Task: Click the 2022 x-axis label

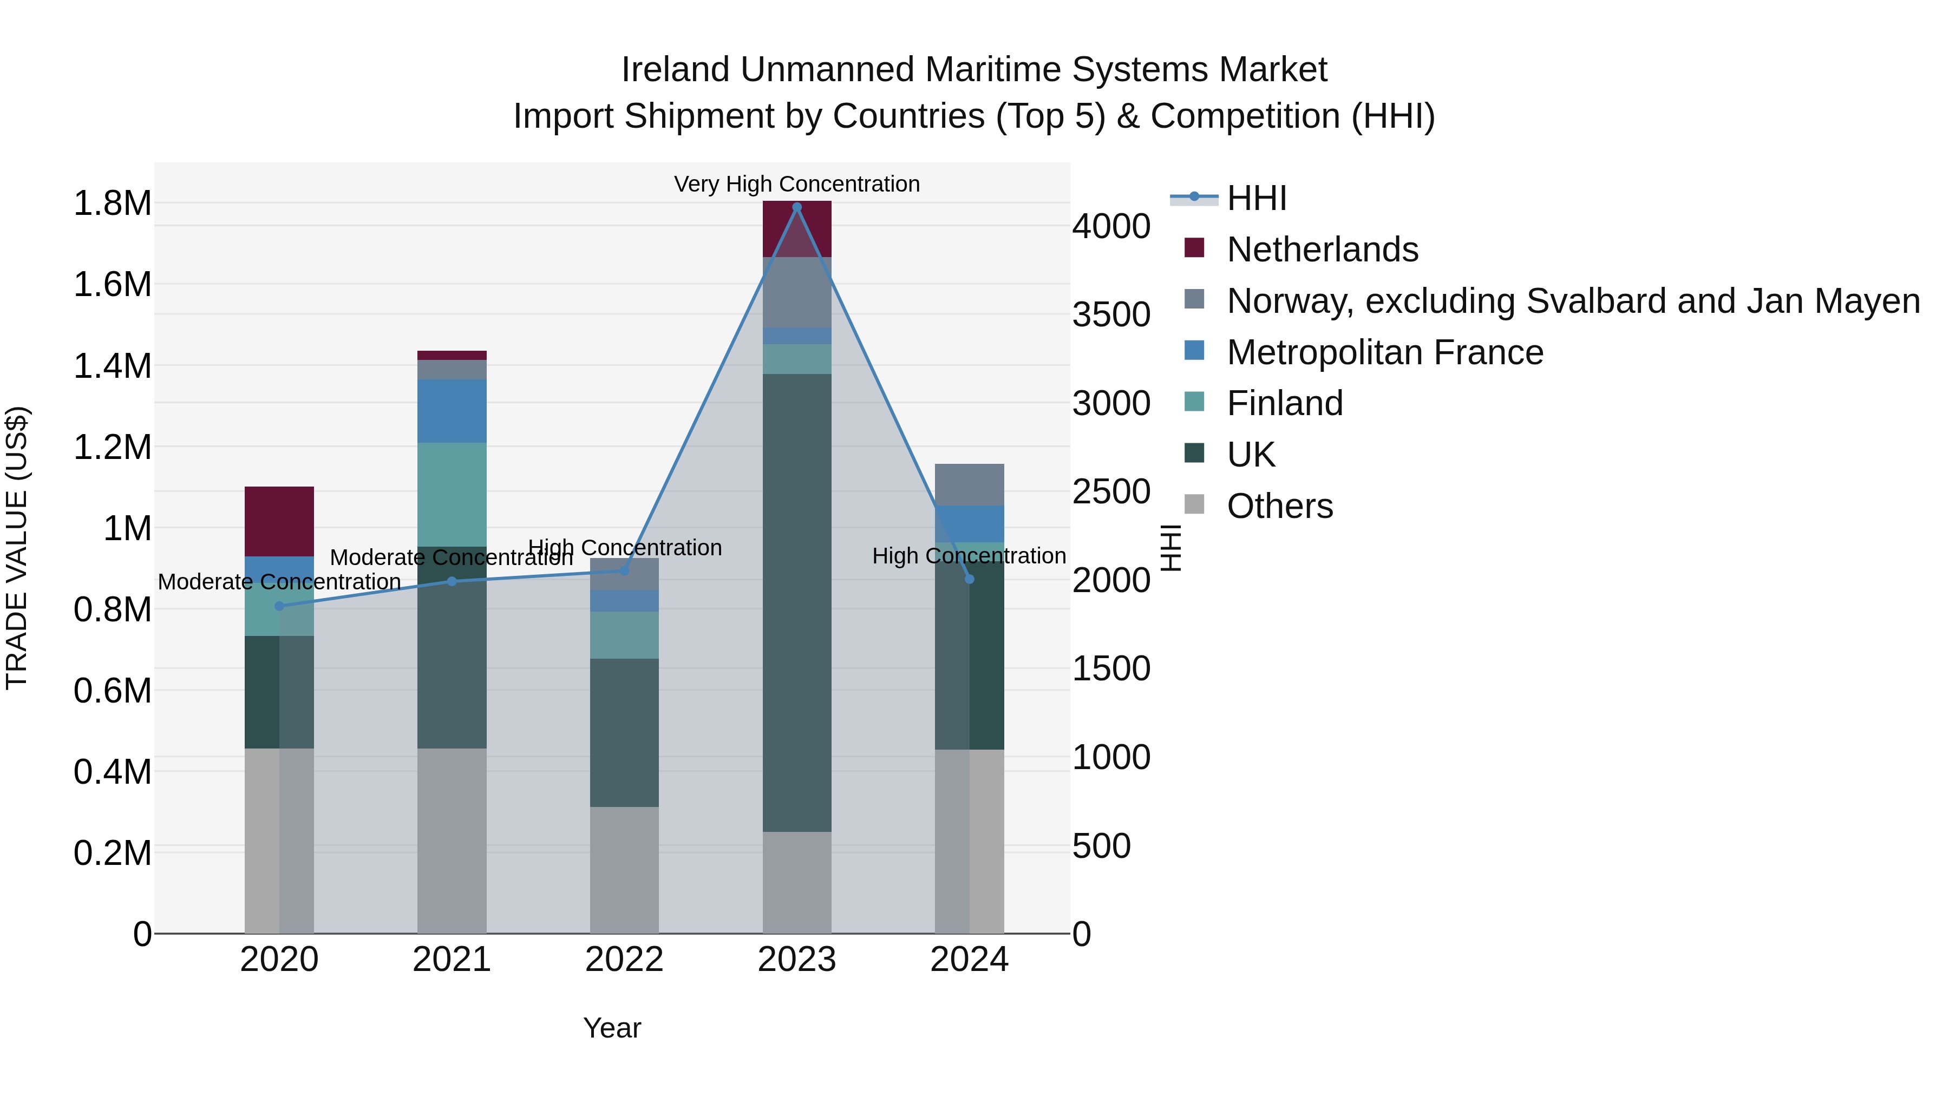Action: [x=624, y=960]
